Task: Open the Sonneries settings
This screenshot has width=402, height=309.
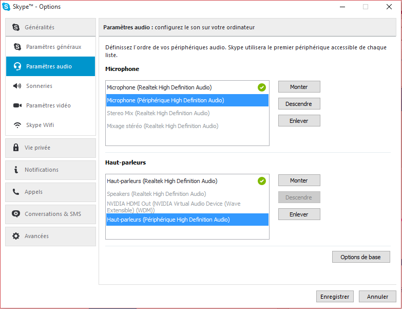Action: (50, 86)
